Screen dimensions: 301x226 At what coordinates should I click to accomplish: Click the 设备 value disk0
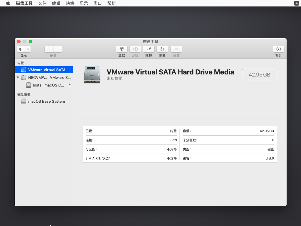pyautogui.click(x=270, y=158)
